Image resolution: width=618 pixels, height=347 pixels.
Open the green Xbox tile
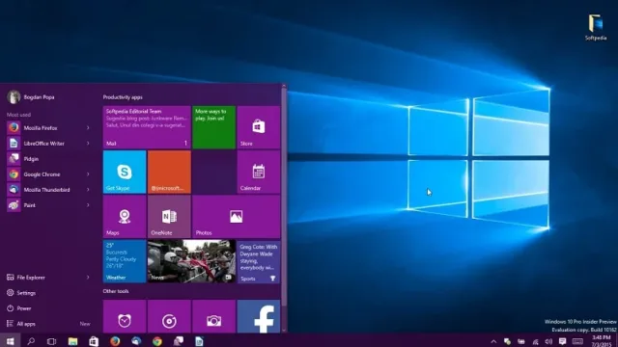(214, 127)
